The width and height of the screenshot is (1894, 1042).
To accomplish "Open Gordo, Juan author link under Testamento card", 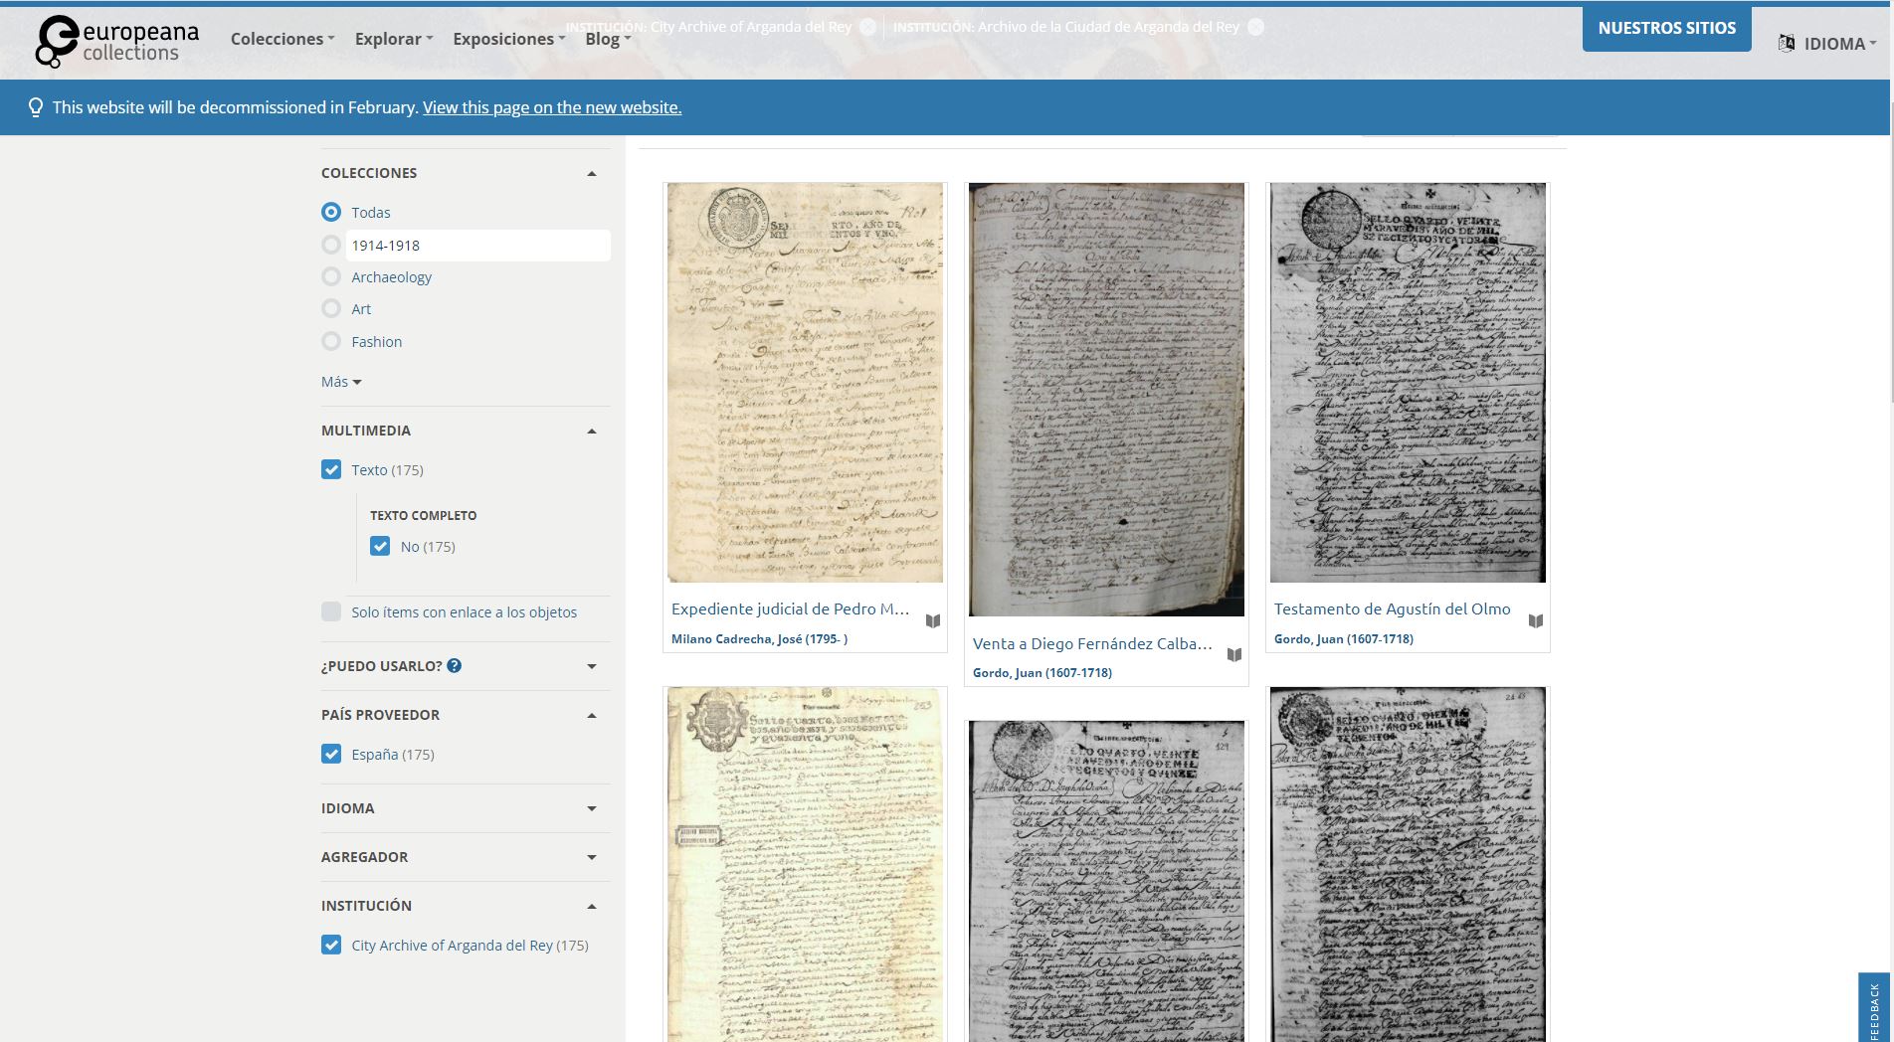I will tap(1343, 638).
